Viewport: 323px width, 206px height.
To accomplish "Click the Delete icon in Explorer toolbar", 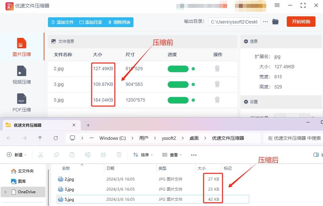I will pos(119,155).
